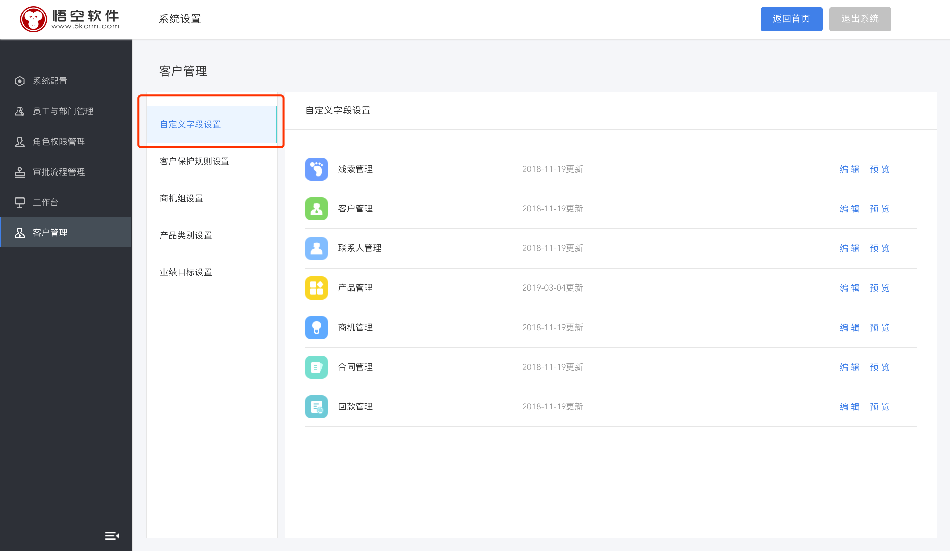Preview the 联系人管理 form
This screenshot has height=551, width=950.
click(880, 248)
